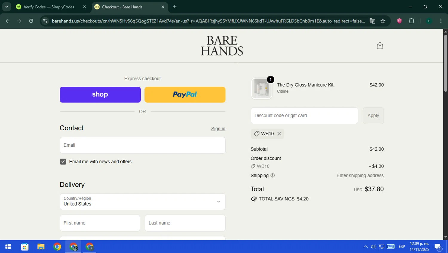Viewport: 448px width, 253px height.
Task: Remove the WB10 discount code tag
Action: 279,134
